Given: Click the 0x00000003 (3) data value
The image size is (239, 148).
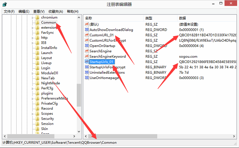Looking at the screenshot, I should coord(191,78).
